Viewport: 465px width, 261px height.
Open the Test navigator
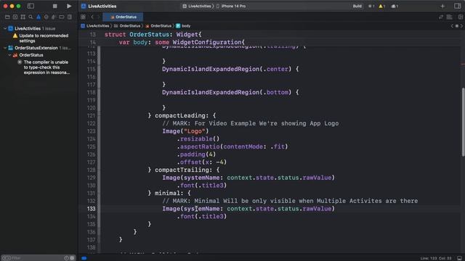46,17
